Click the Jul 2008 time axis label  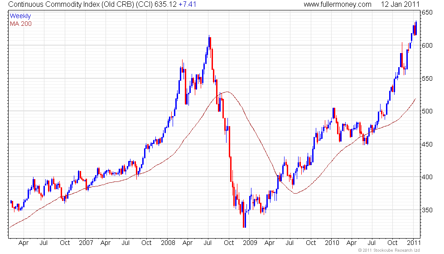point(208,243)
